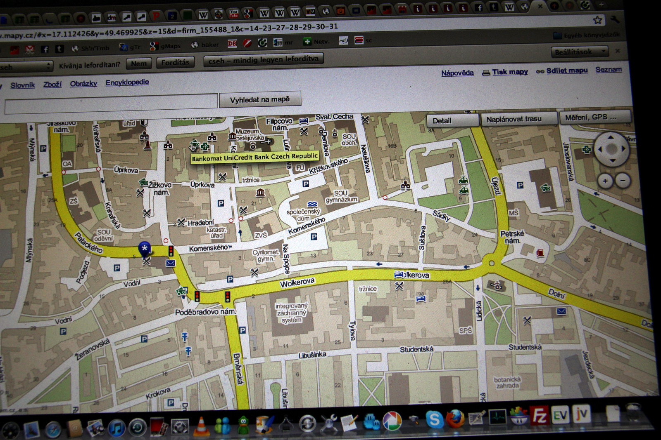661x440 pixels.
Task: Open FileZilla from the Dock
Action: click(x=540, y=415)
